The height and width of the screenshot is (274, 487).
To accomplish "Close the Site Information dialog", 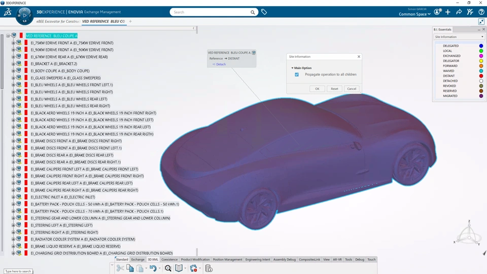I will [359, 56].
